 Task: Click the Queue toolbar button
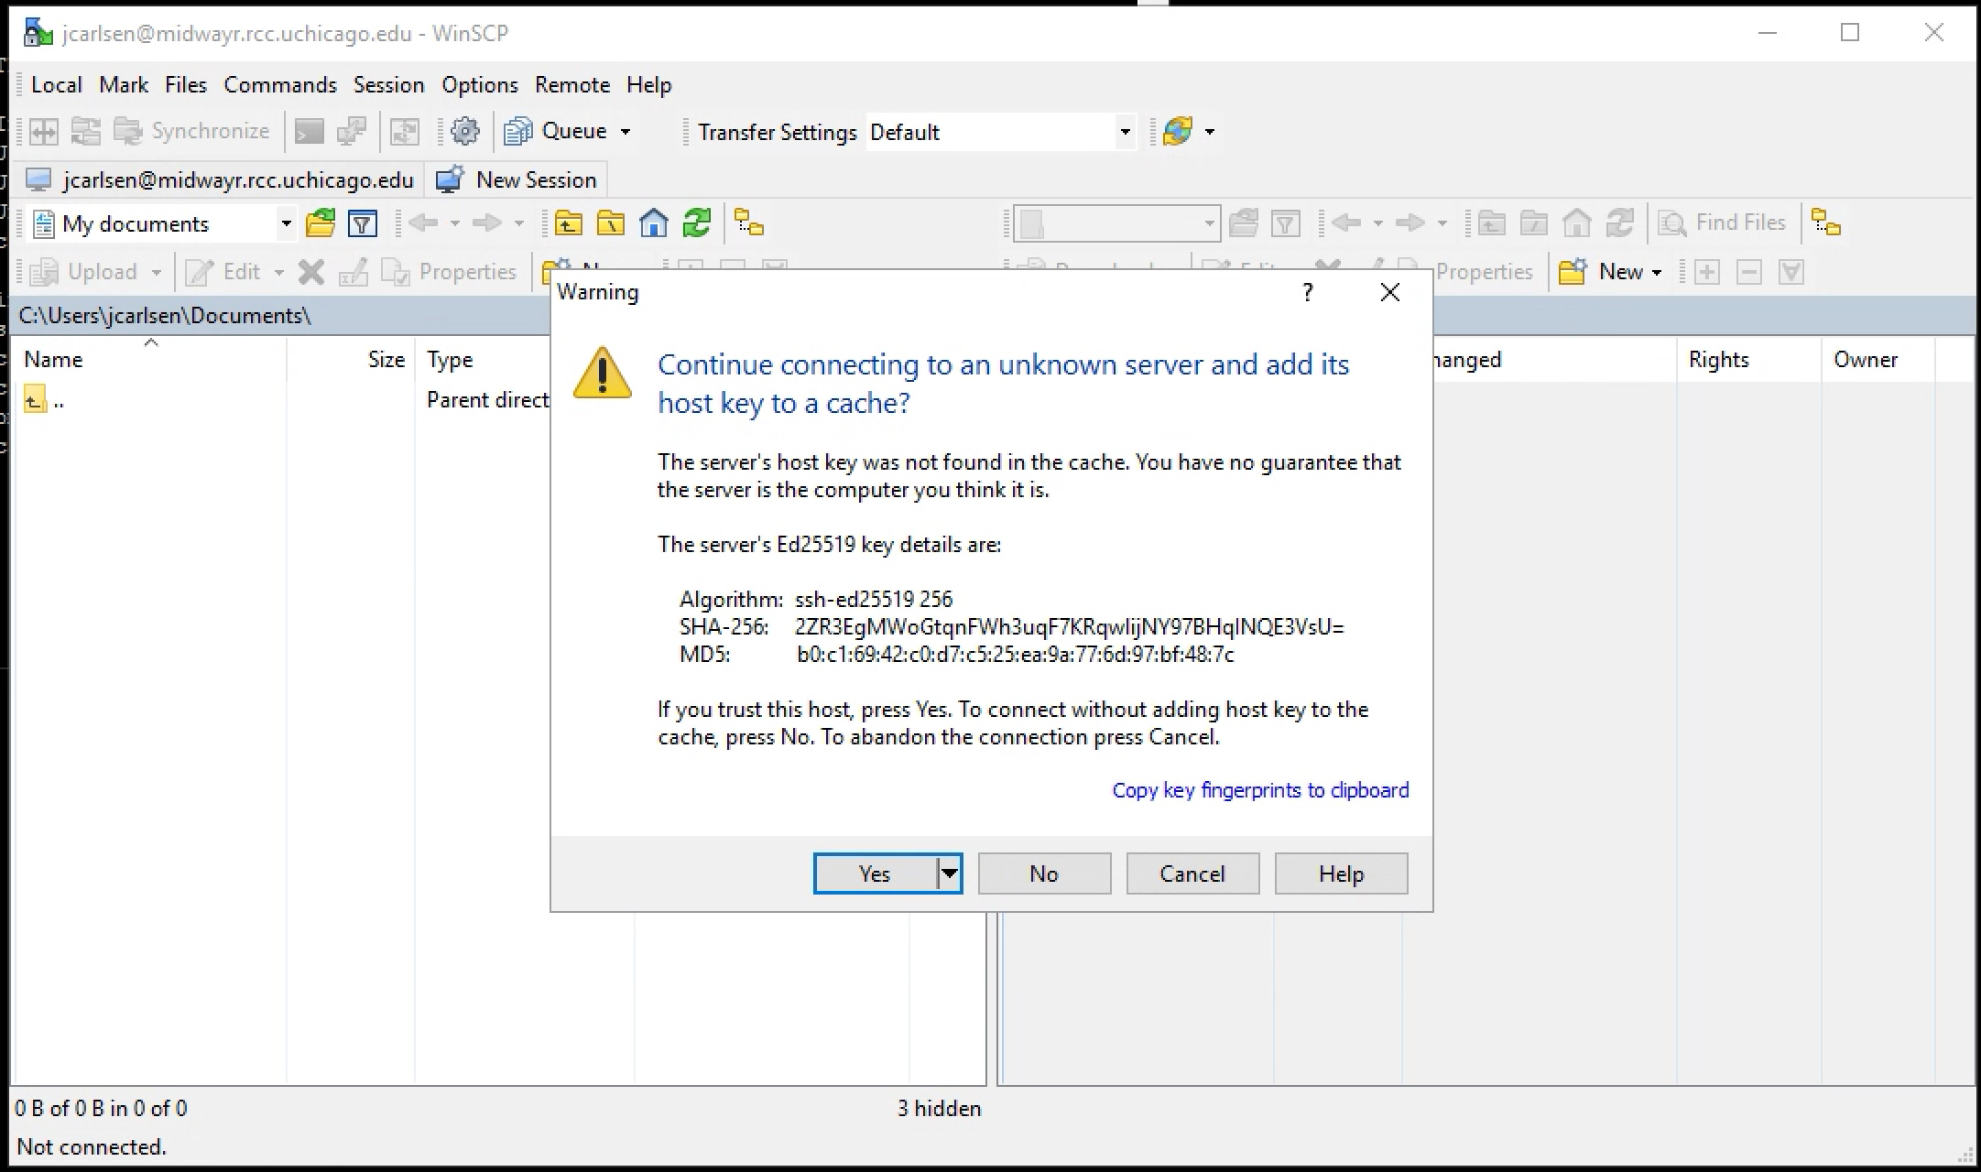[556, 132]
